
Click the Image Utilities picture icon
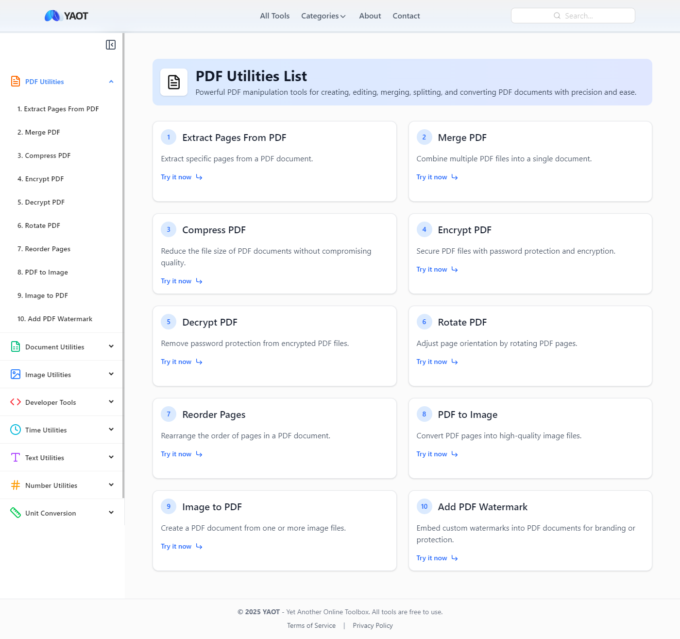click(16, 374)
